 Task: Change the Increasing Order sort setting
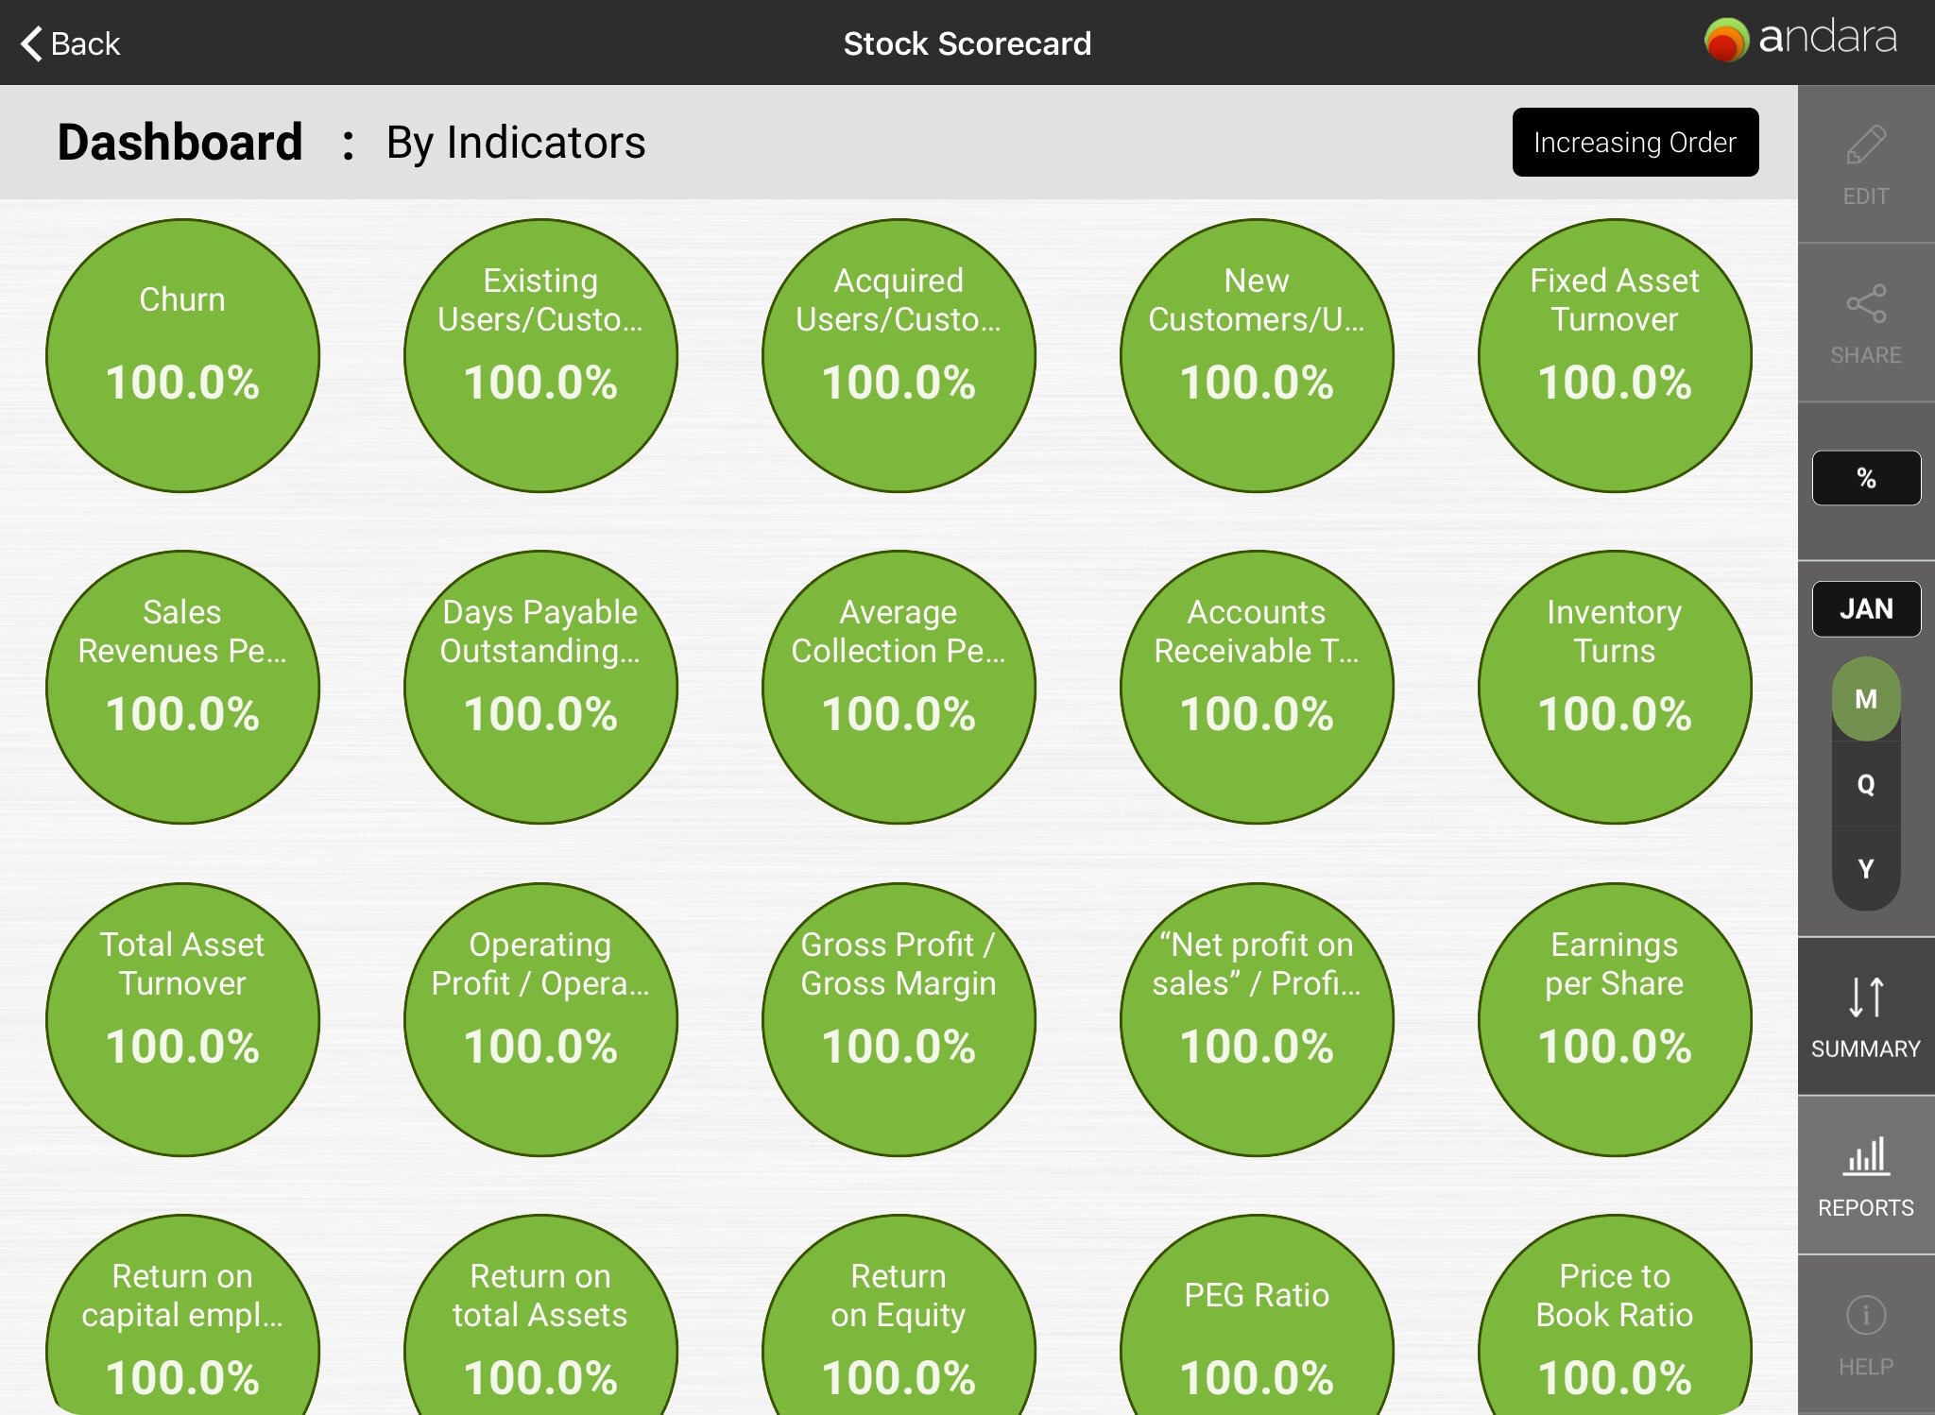coord(1635,143)
